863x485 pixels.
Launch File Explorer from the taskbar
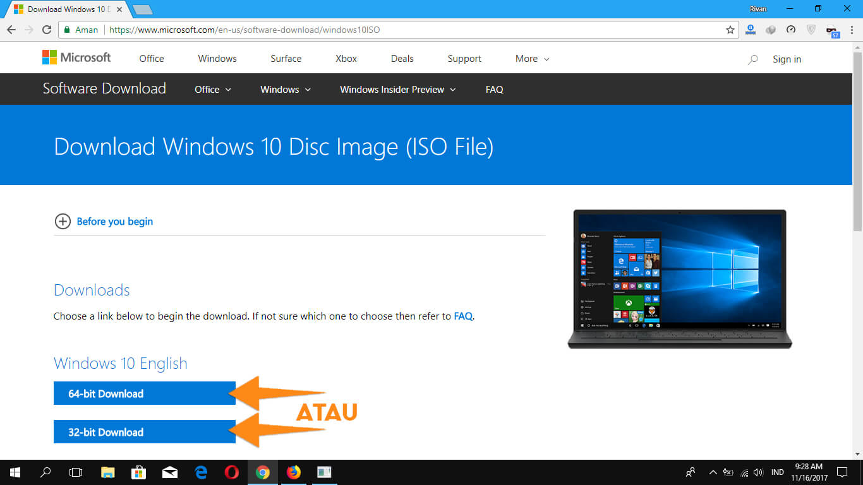pos(108,472)
